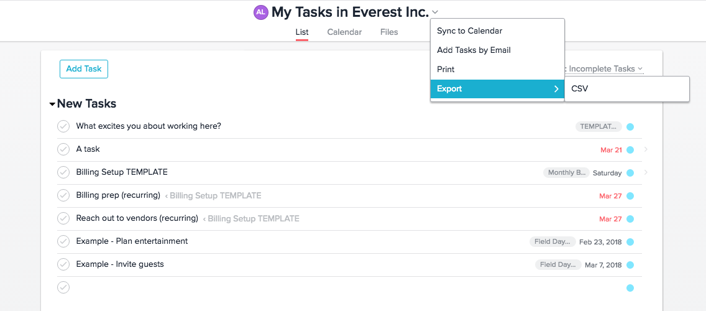This screenshot has height=311, width=706.
Task: Click the Monthly B... project tag
Action: (x=566, y=173)
